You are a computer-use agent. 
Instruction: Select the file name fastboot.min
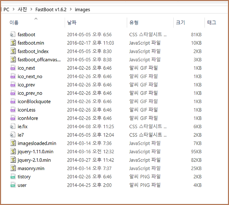(x=31, y=43)
